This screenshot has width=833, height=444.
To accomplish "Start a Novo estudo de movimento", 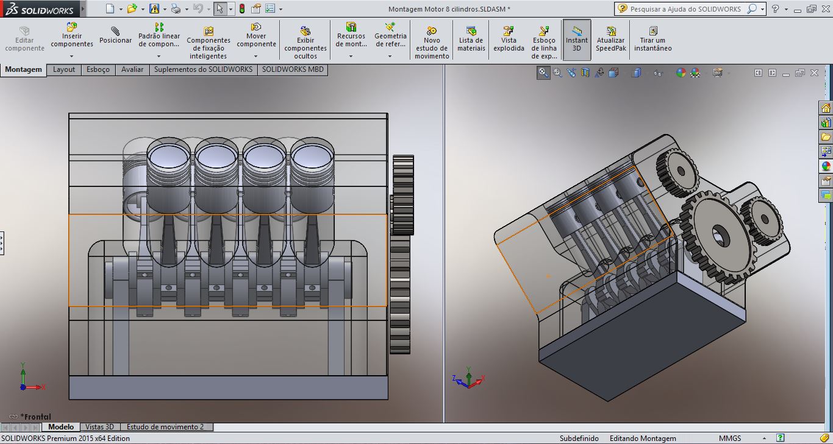I will pyautogui.click(x=432, y=39).
